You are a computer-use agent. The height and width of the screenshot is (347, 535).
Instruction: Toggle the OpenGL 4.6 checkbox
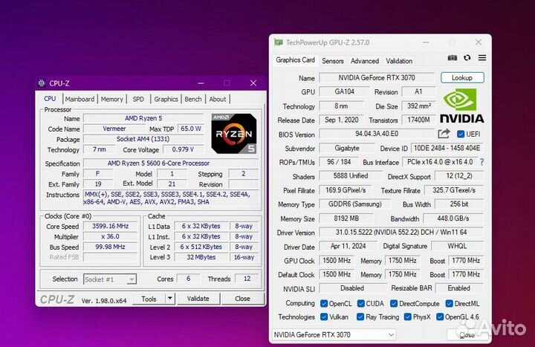tap(440, 317)
